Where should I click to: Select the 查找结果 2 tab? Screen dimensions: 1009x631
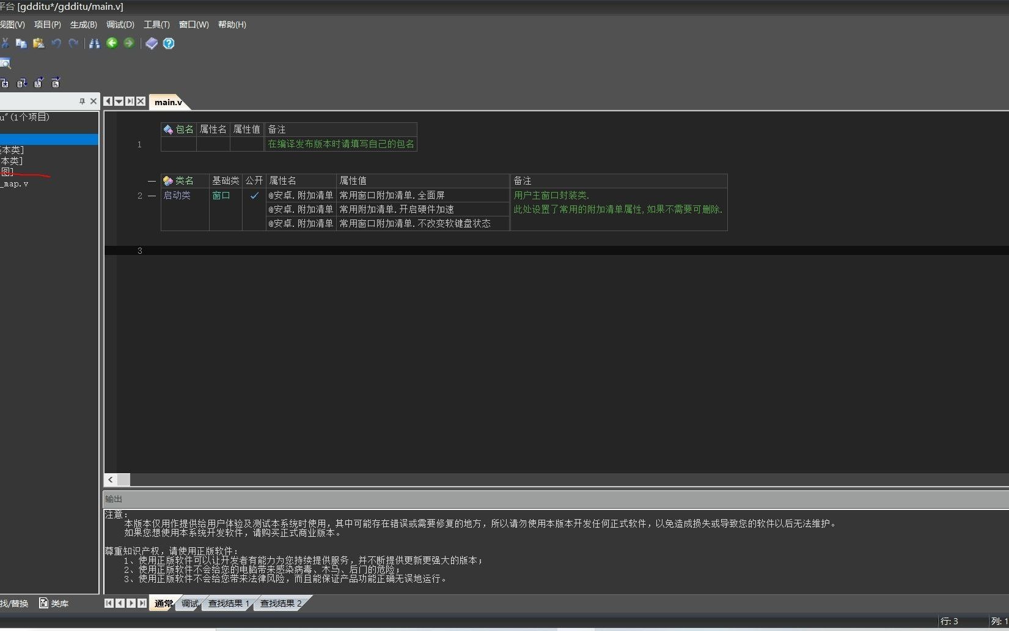point(281,603)
